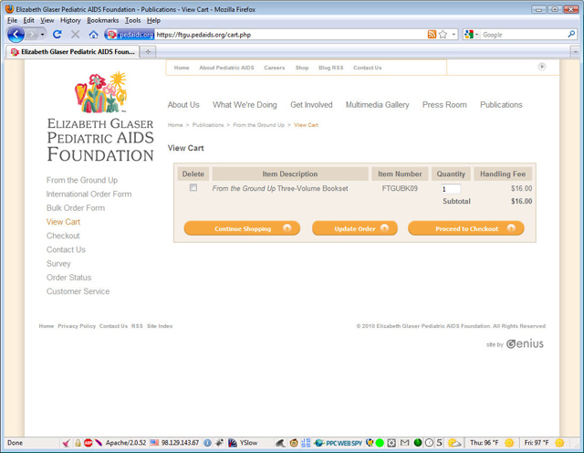Open the What We're Doing navigation link

pyautogui.click(x=245, y=105)
